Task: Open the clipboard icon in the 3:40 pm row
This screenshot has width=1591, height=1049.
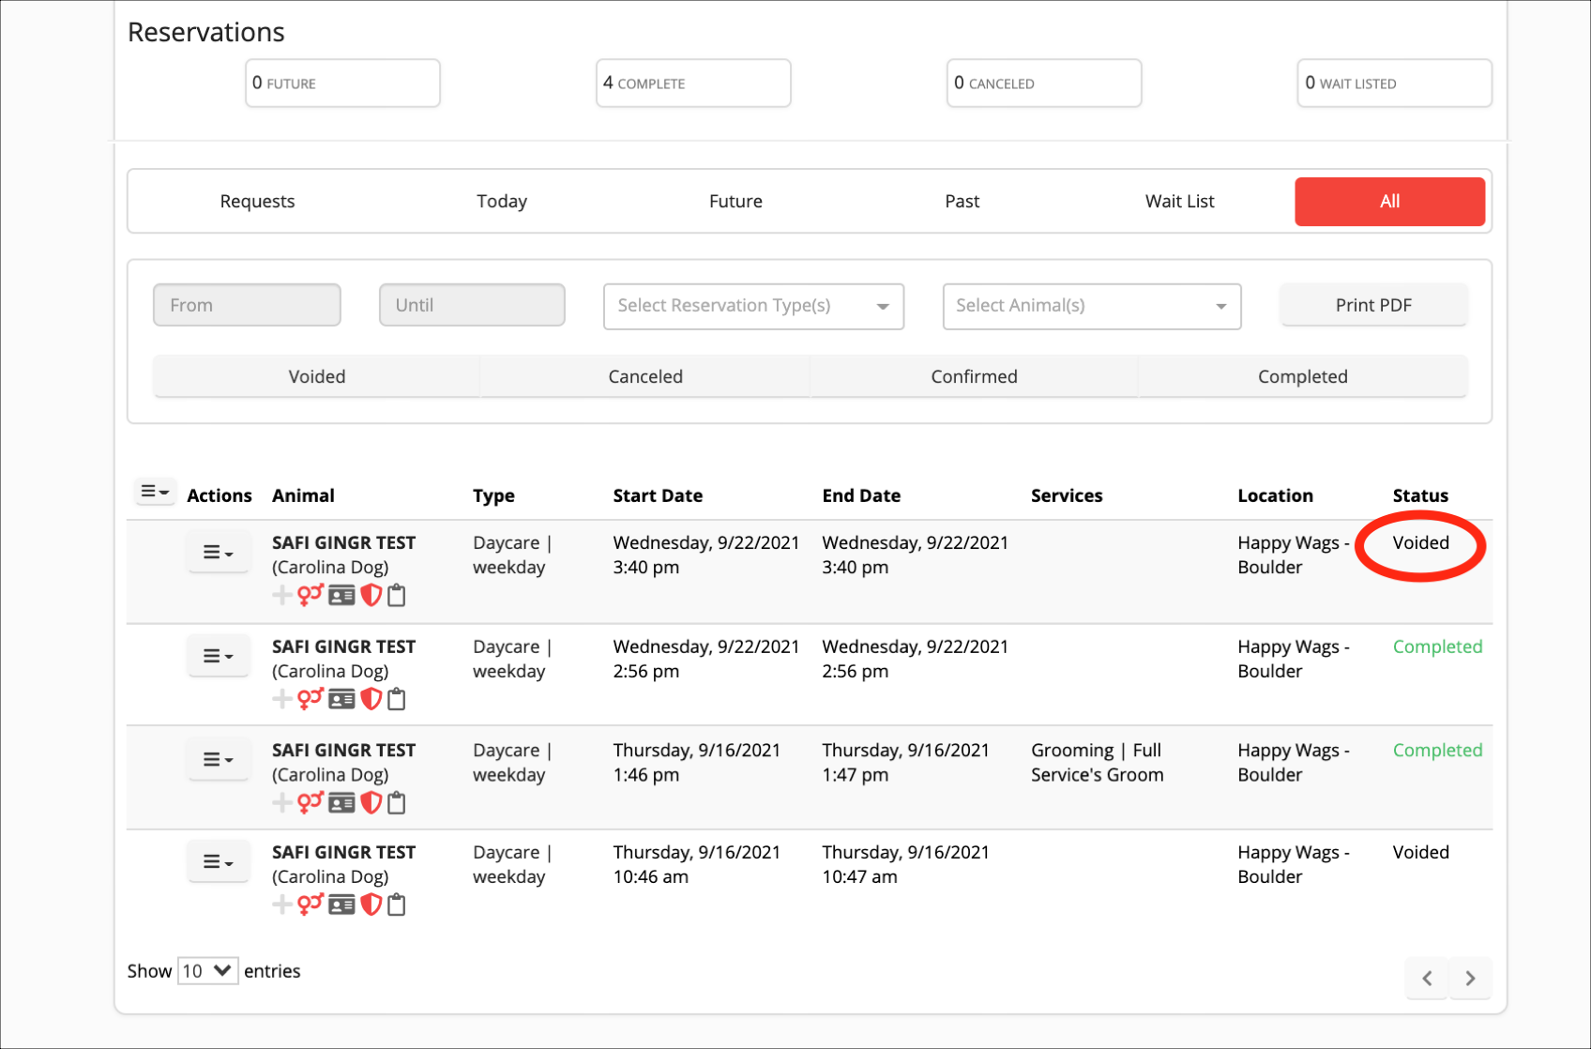Action: click(397, 595)
